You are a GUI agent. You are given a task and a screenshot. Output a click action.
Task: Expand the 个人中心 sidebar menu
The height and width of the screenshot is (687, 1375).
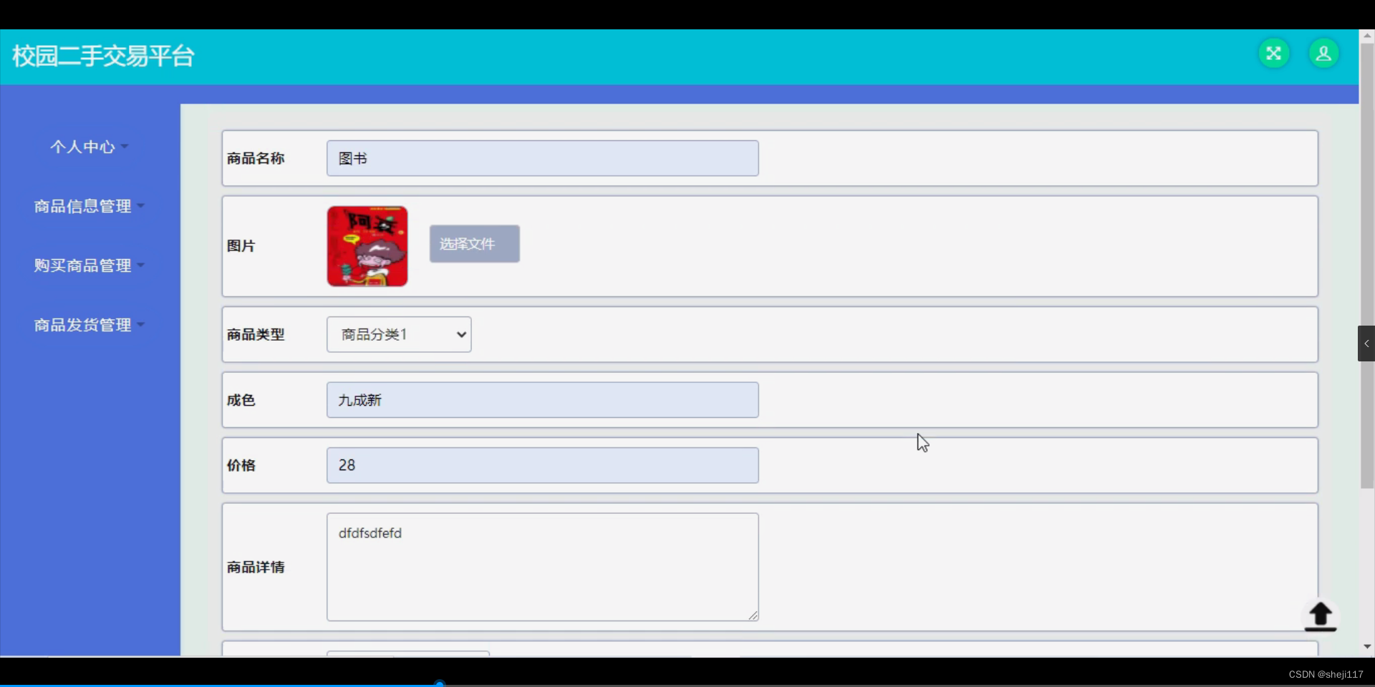click(90, 147)
